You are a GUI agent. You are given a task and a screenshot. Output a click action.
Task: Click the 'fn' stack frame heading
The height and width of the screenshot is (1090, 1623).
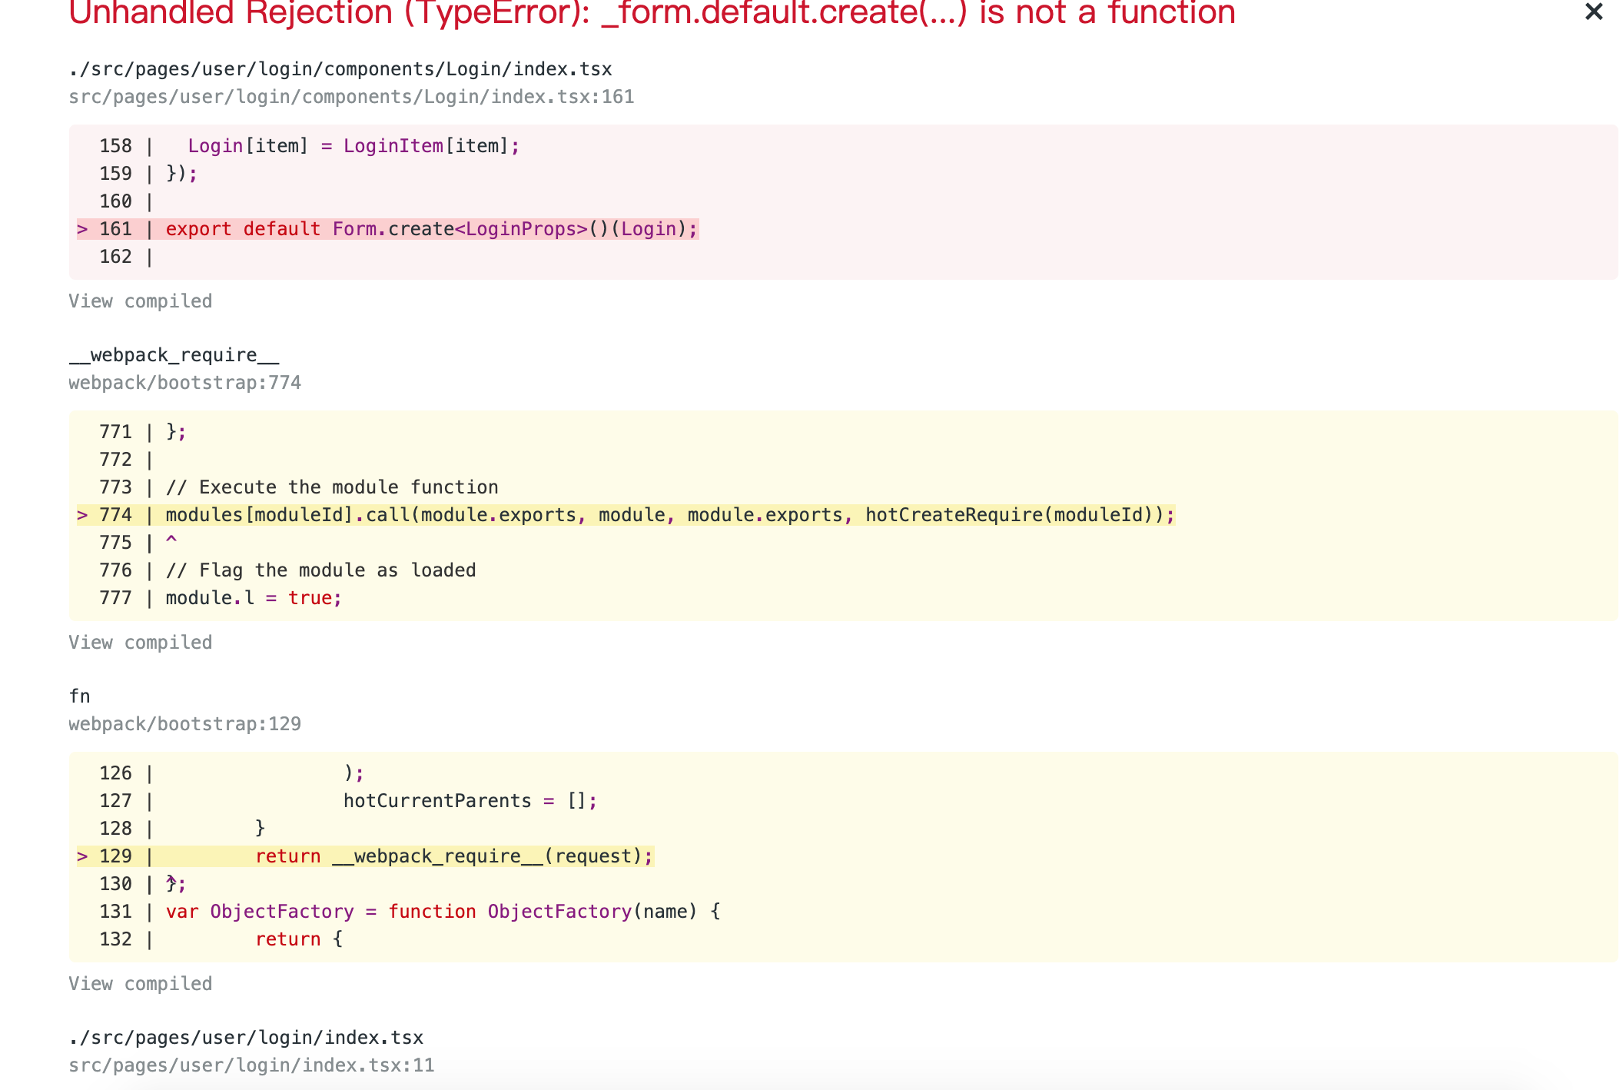pos(80,696)
